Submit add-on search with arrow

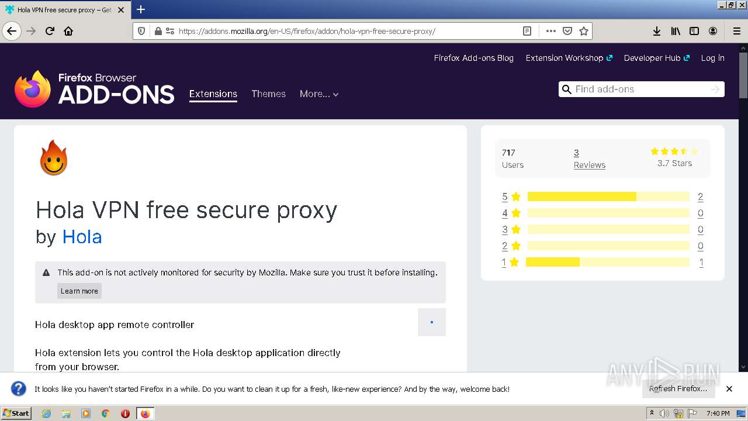715,89
